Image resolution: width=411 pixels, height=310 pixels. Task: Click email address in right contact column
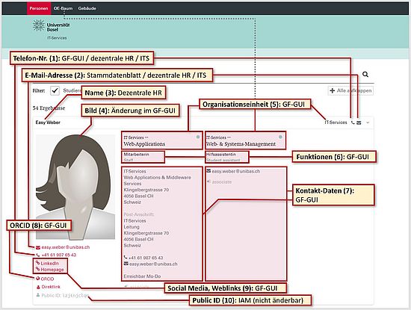click(x=236, y=171)
